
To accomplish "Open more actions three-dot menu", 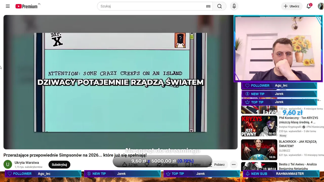I will click(x=234, y=165).
